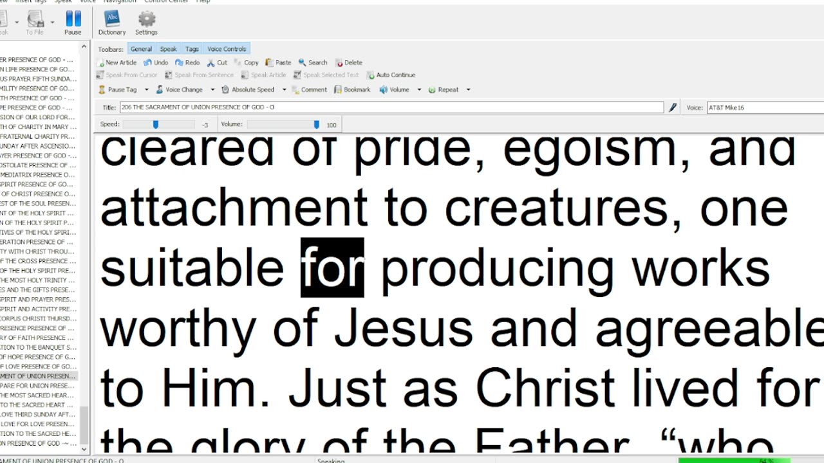Undo the last edit
The image size is (824, 463).
(x=156, y=62)
